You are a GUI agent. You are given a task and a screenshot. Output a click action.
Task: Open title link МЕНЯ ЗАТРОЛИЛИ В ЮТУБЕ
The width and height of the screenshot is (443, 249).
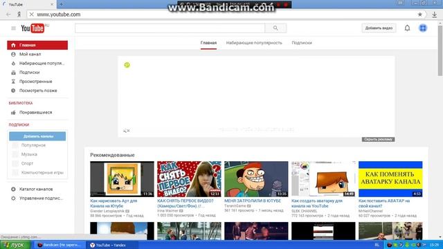click(x=253, y=201)
